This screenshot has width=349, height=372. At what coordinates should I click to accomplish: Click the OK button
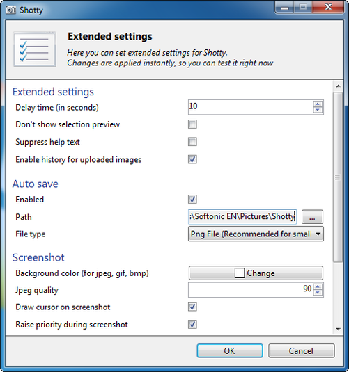coord(230,350)
